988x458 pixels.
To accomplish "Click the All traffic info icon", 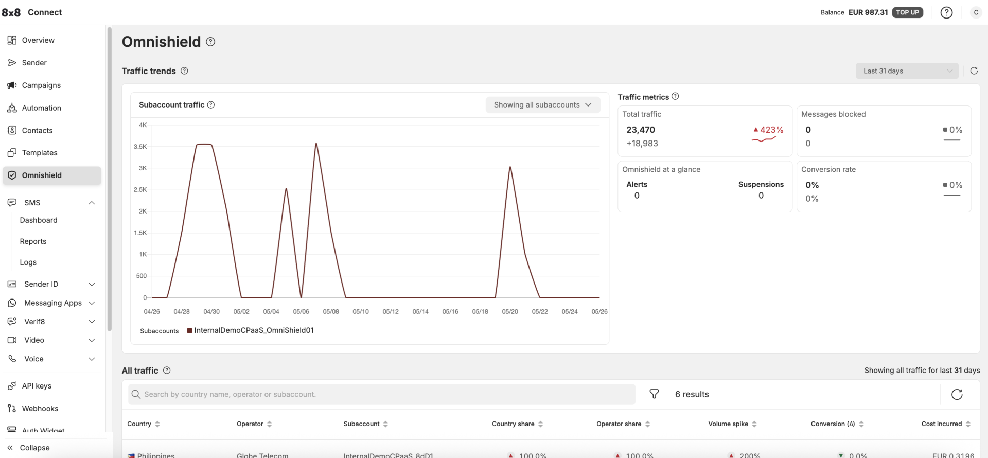I will [x=167, y=371].
